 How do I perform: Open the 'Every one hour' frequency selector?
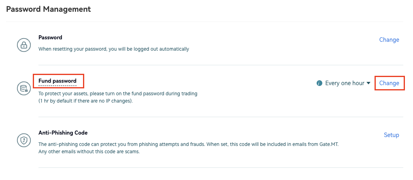(345, 83)
